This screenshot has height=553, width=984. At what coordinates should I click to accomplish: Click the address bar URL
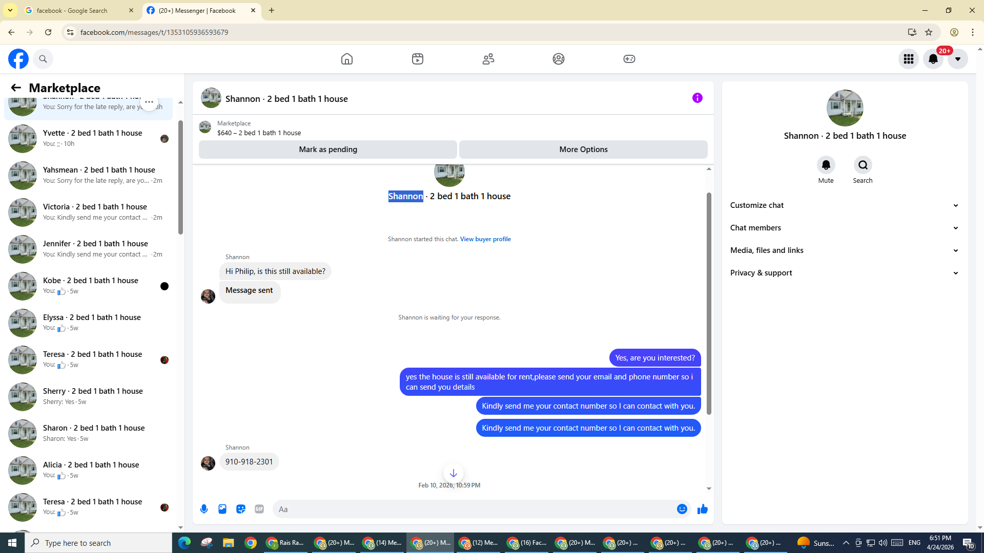pos(154,32)
